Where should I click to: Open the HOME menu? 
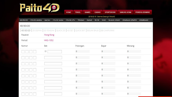pyautogui.click(x=69, y=12)
